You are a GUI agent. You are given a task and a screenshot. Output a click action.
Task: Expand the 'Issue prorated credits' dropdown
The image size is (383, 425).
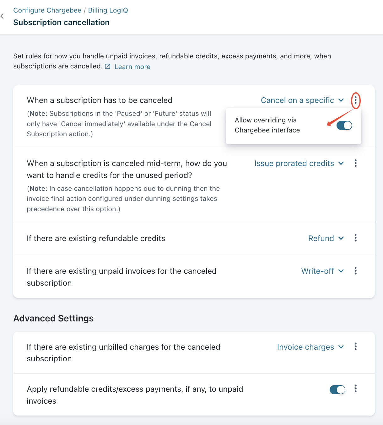click(299, 164)
